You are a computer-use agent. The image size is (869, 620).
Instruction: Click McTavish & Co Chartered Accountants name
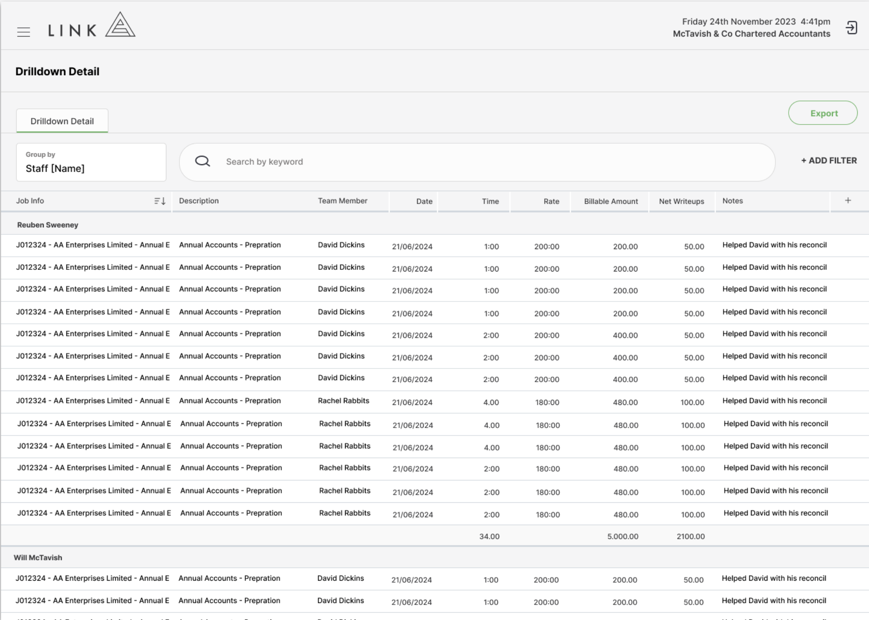pyautogui.click(x=751, y=34)
